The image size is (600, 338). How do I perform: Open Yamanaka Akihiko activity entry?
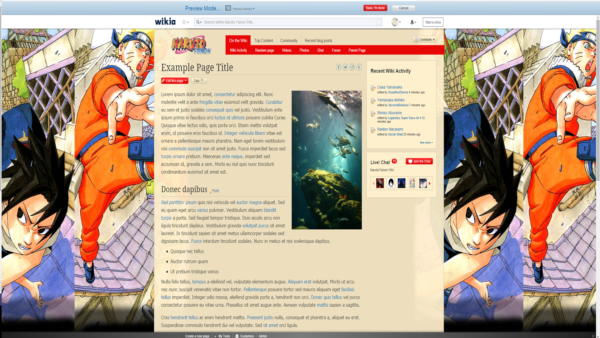391,100
